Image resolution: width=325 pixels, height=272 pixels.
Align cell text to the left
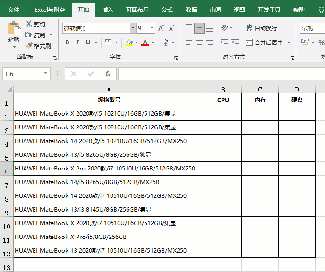189,42
